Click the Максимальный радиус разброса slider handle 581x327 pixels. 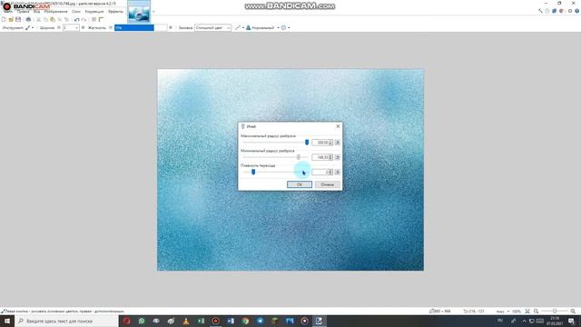307,143
